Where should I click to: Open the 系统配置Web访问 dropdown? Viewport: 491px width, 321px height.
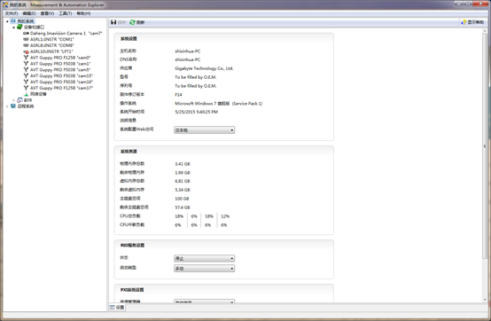point(204,130)
